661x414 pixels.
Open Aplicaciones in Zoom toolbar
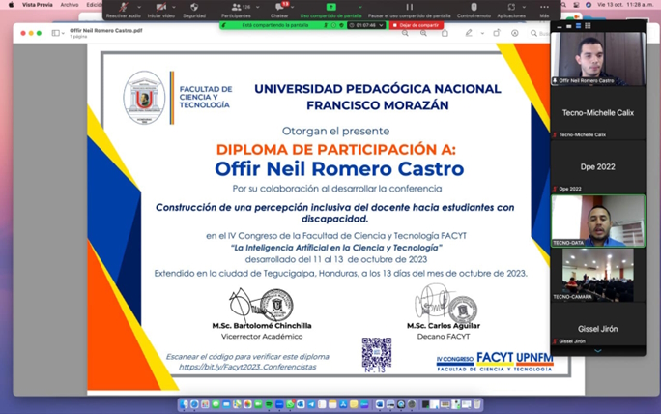(x=511, y=9)
